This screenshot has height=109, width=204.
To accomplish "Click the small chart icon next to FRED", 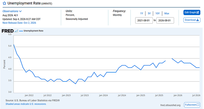I will point(16,31).
